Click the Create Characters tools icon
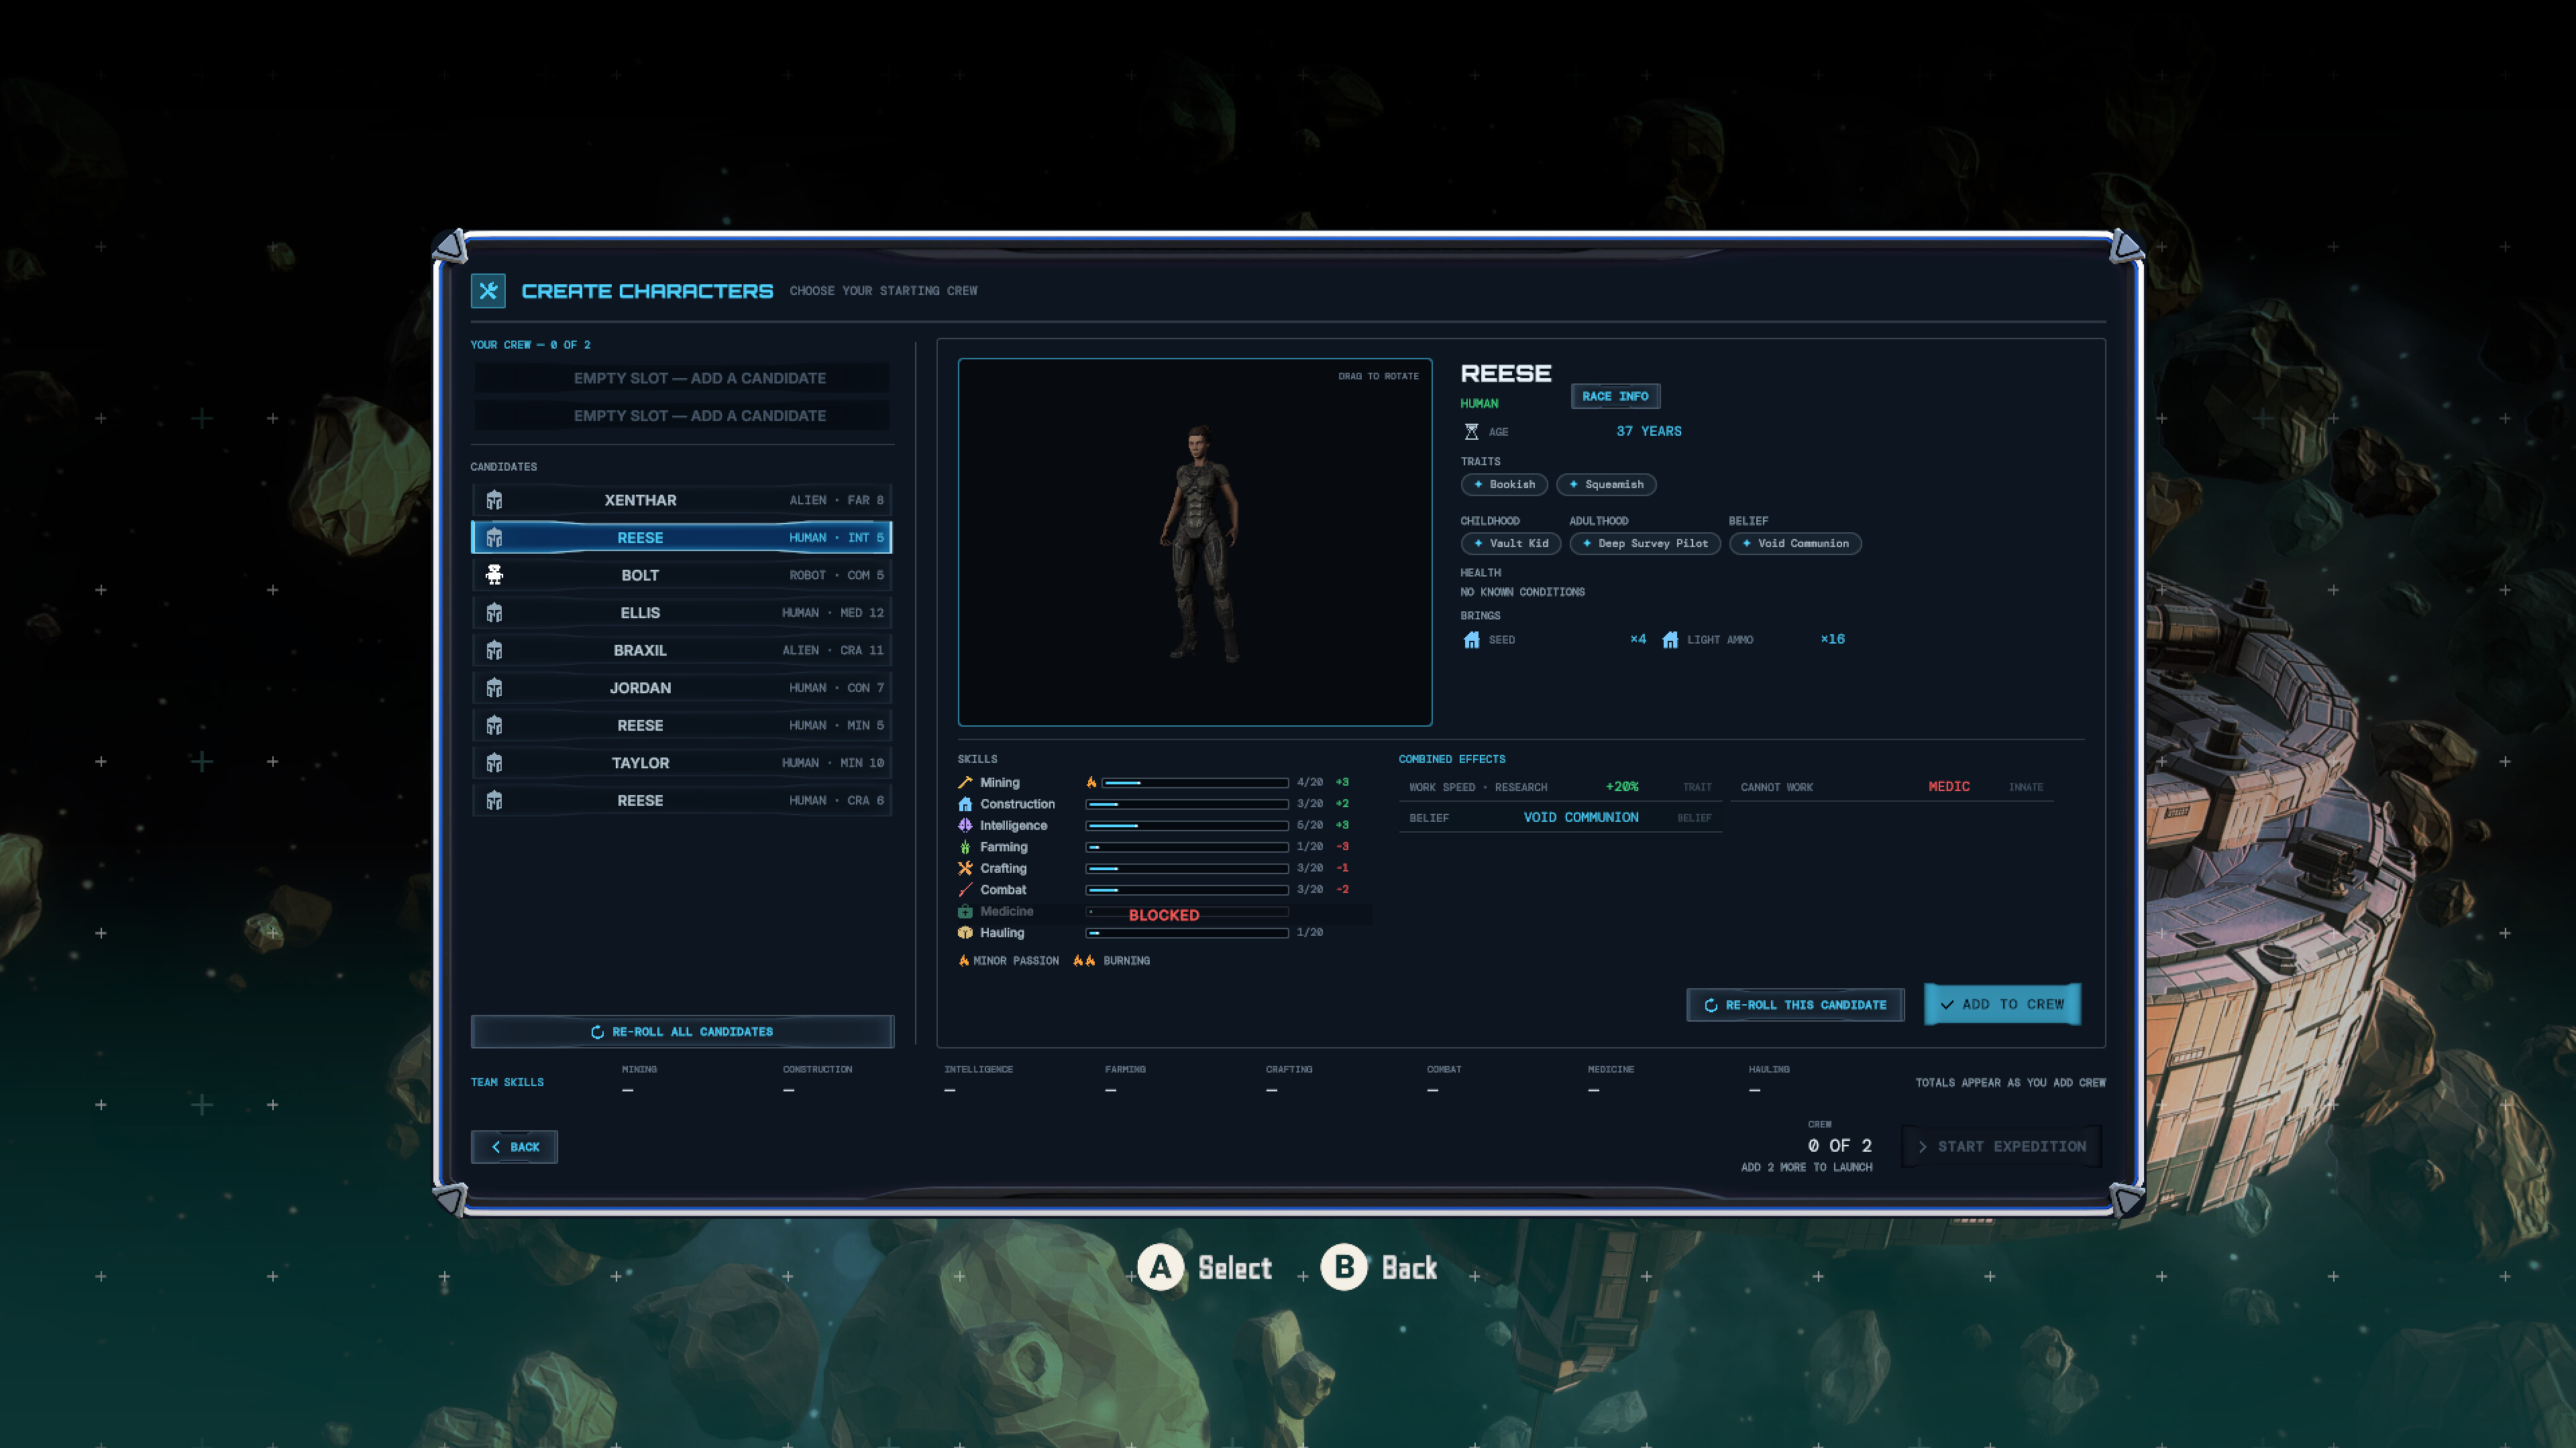The width and height of the screenshot is (2576, 1448). tap(488, 291)
